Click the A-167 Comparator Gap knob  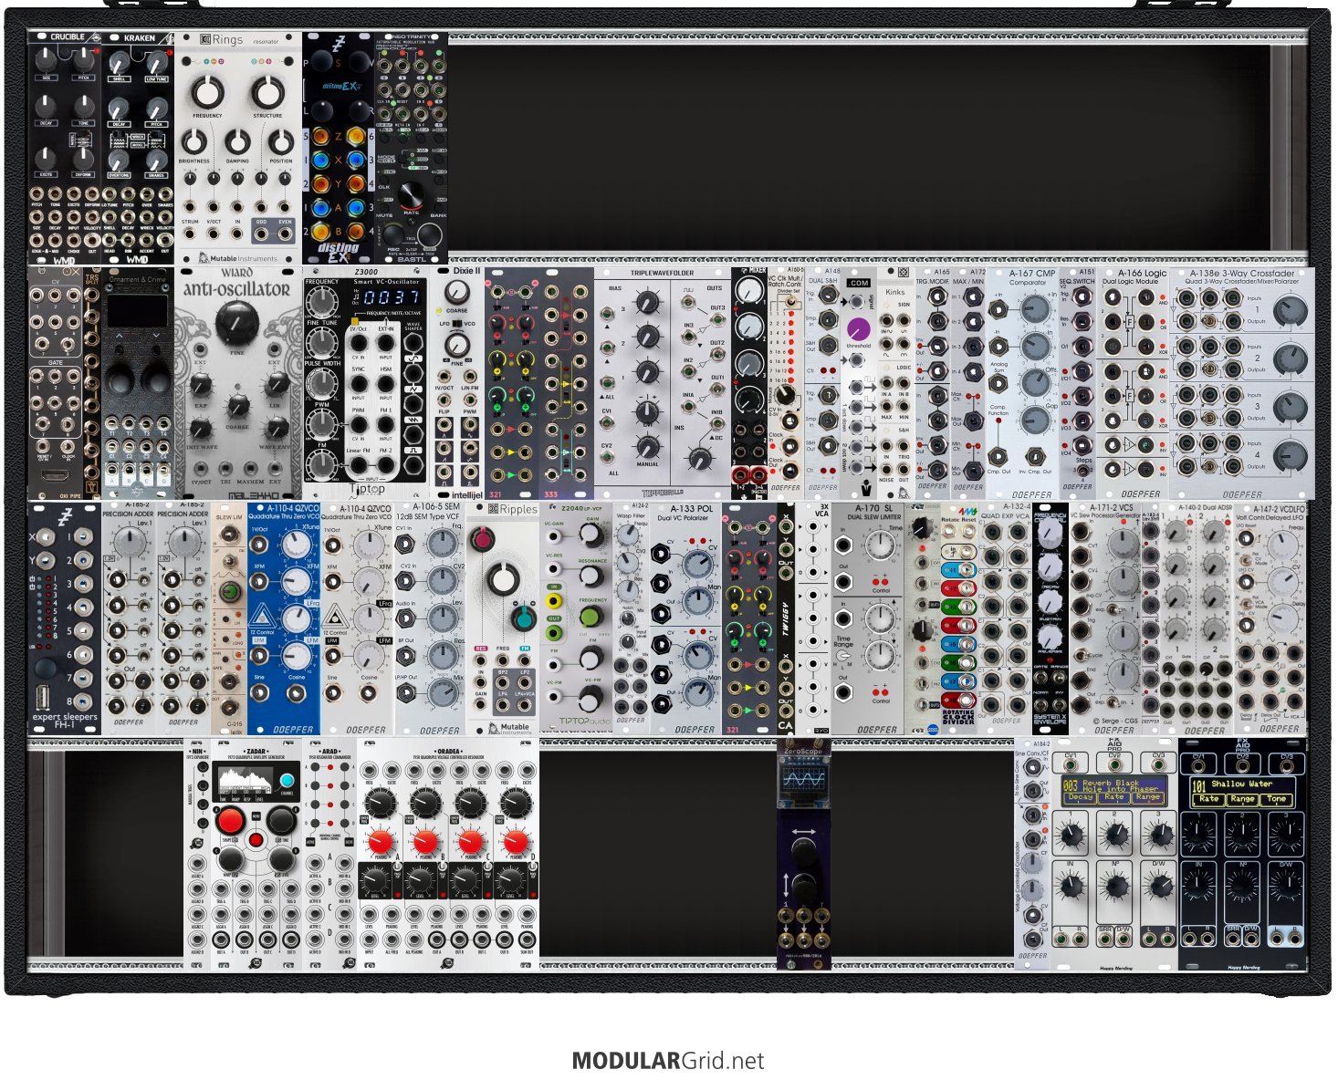[x=1035, y=420]
